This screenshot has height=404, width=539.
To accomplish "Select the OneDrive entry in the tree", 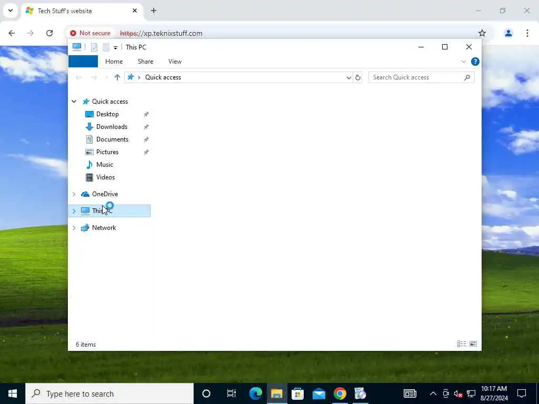I will 105,194.
